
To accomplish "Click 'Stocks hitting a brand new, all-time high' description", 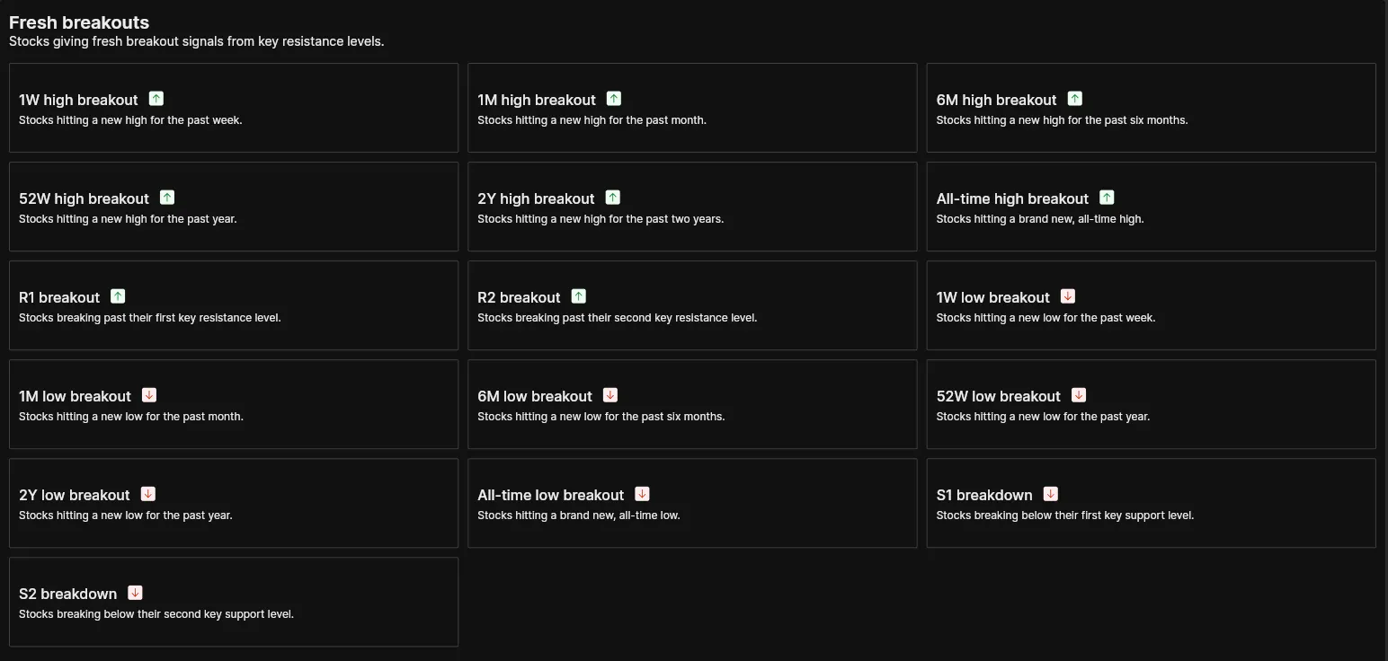I will 1040,219.
